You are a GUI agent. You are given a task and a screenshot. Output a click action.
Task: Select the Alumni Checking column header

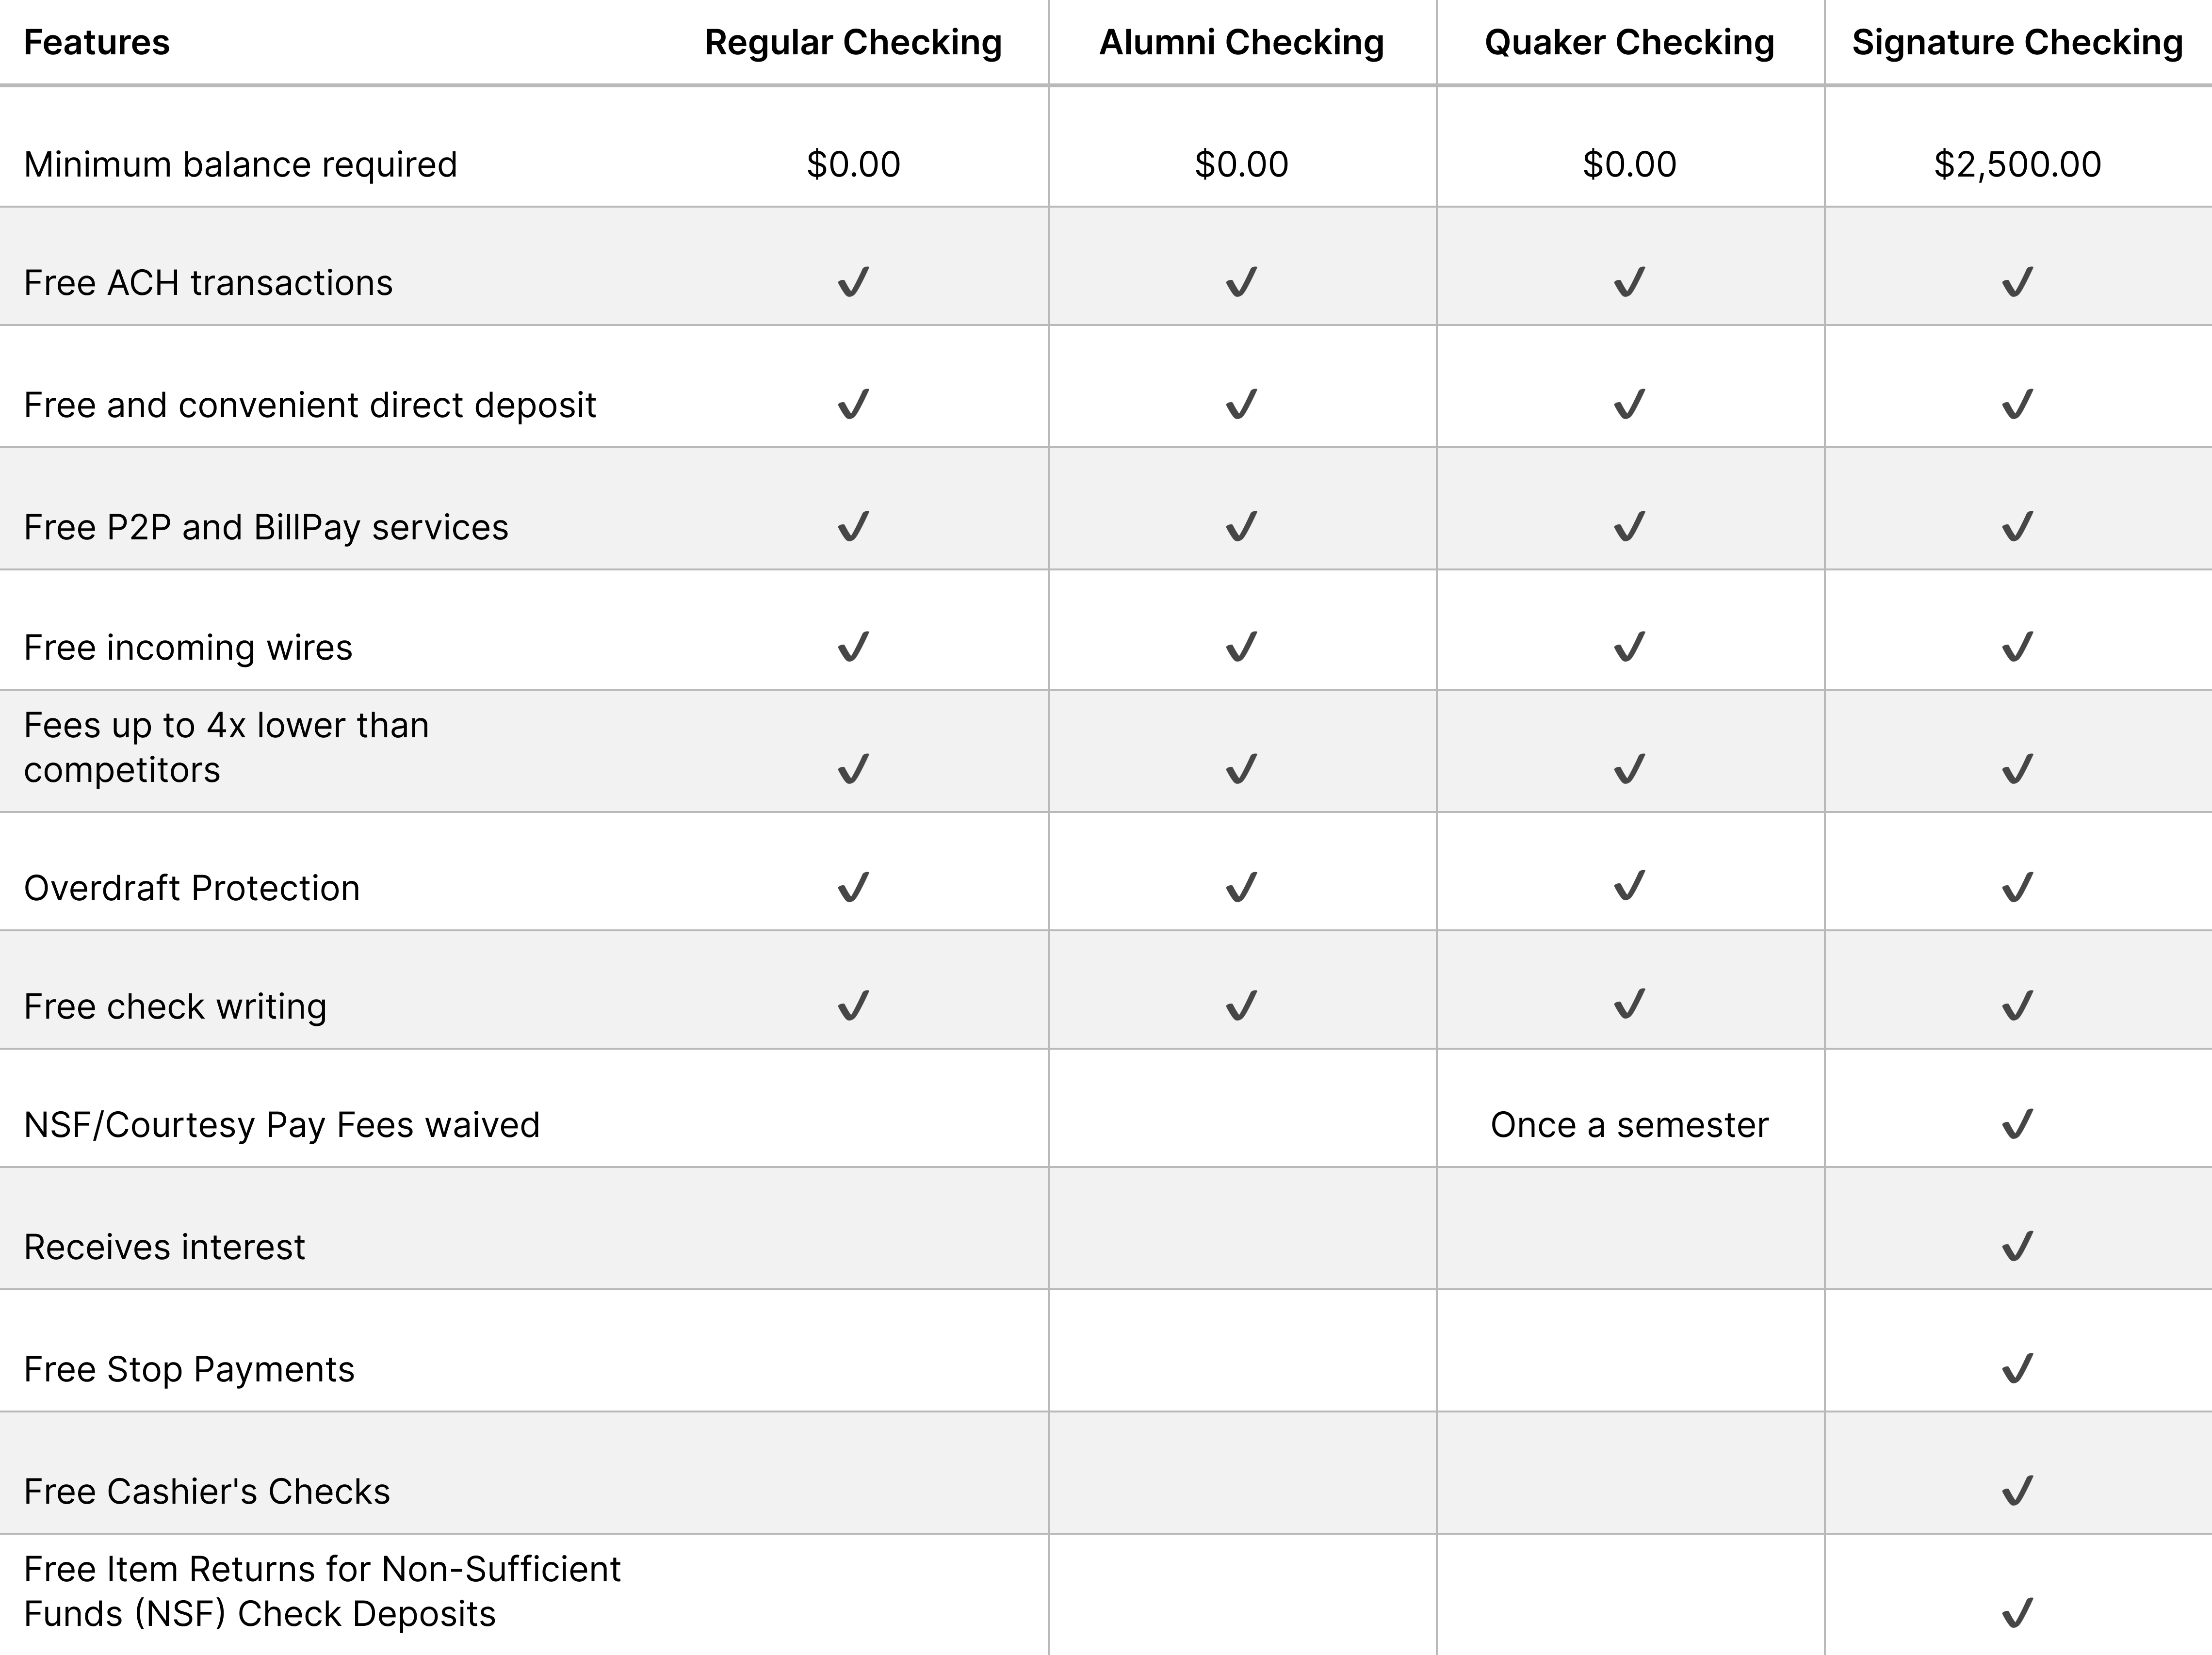(1241, 43)
